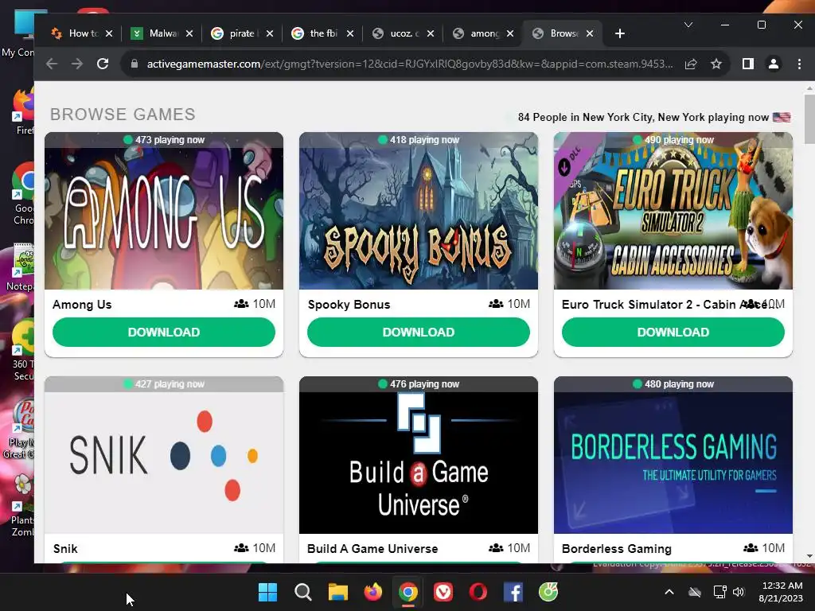The image size is (815, 611).
Task: Click the page vertical scrollbar thumb
Action: click(x=809, y=119)
